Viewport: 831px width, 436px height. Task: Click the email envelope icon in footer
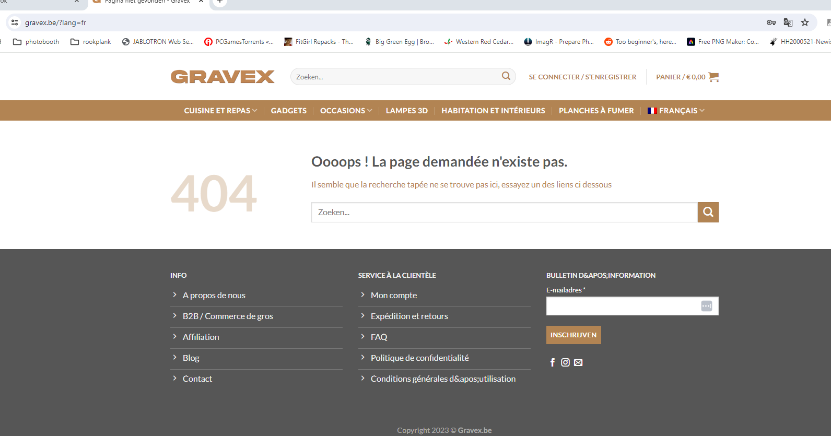(578, 362)
